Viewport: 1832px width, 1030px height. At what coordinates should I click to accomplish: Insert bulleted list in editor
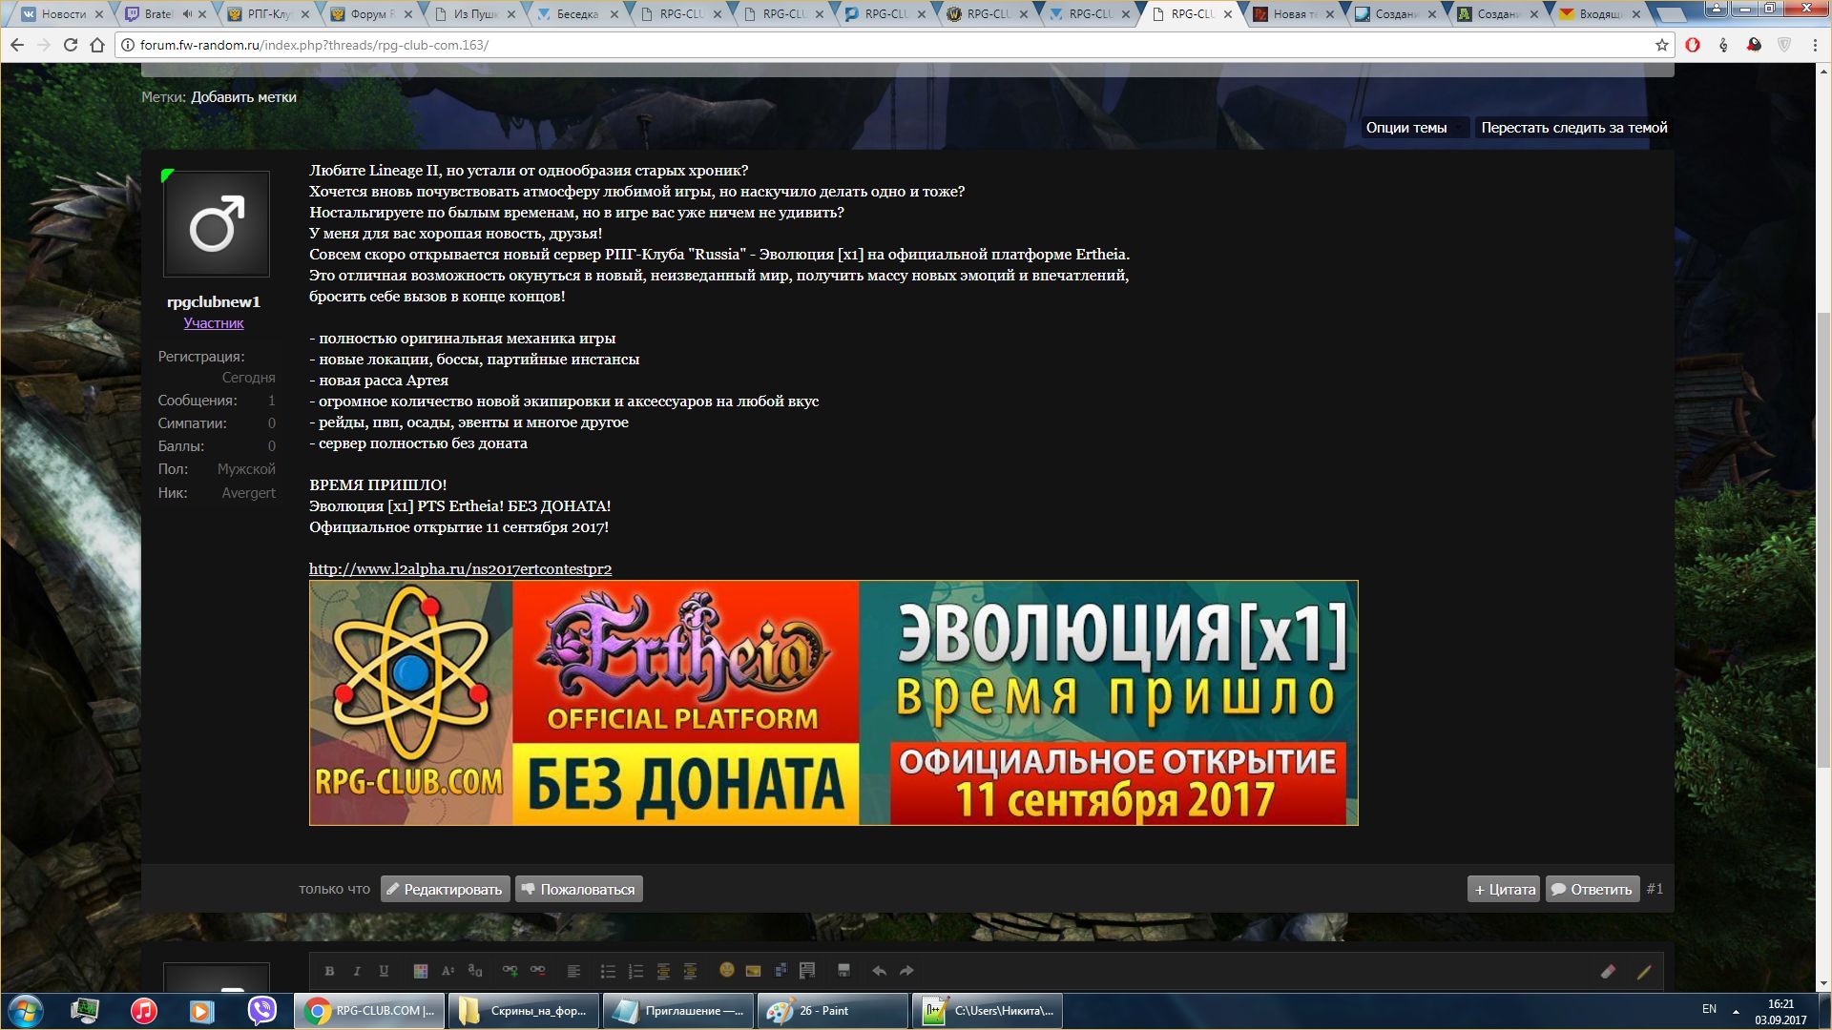(x=608, y=971)
